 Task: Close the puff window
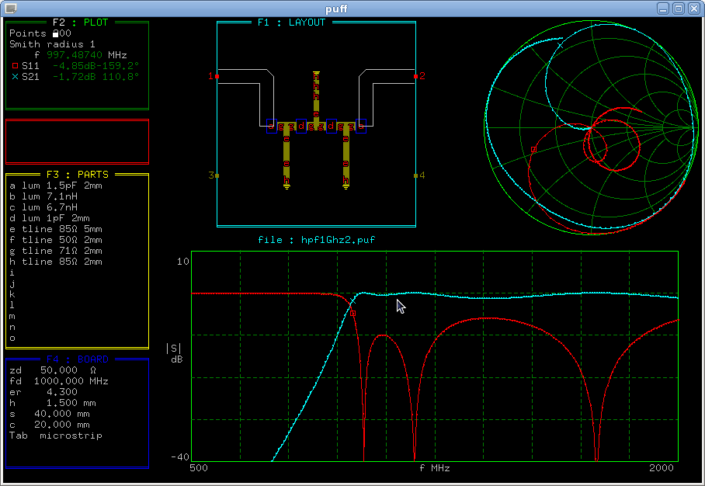[x=694, y=9]
